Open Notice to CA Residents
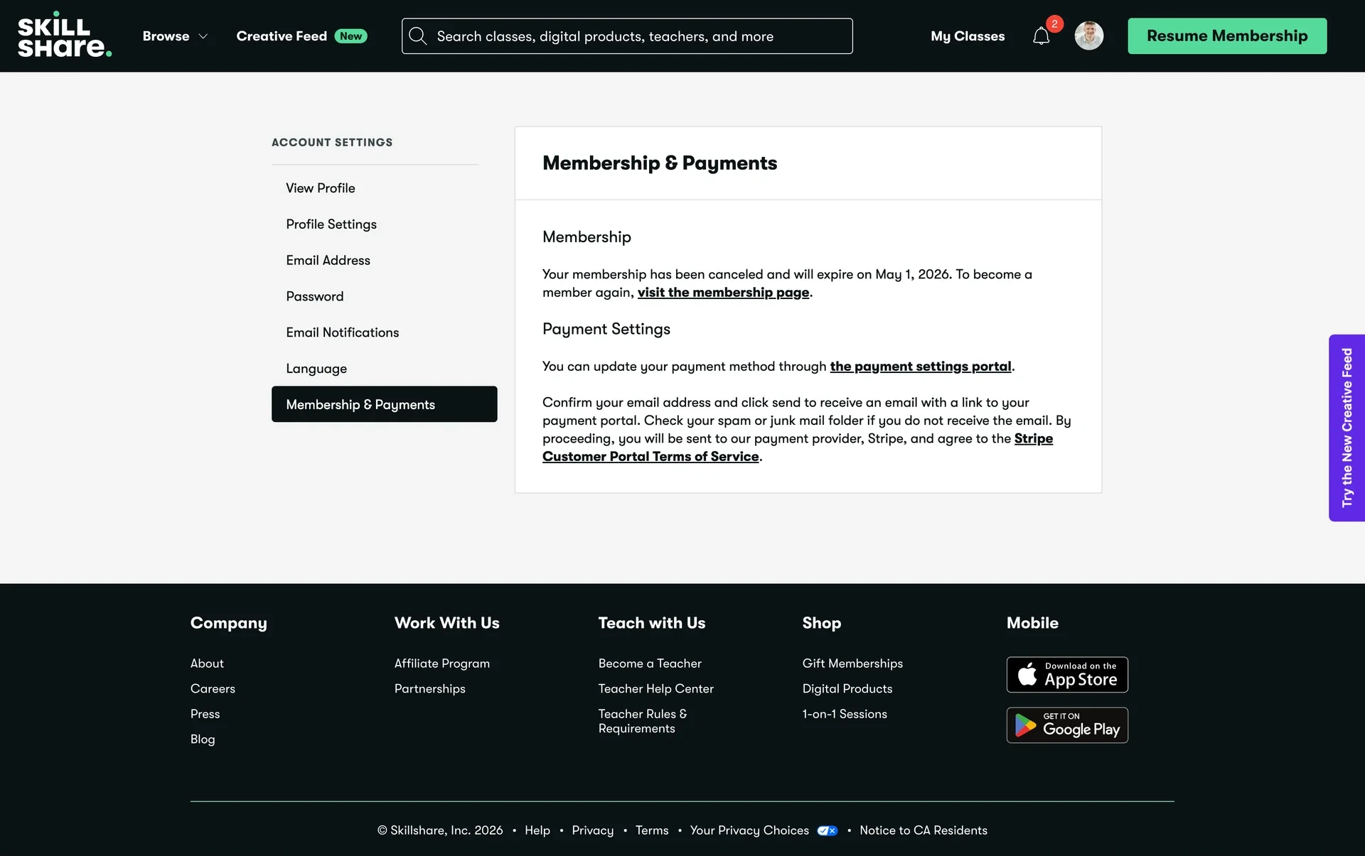This screenshot has width=1365, height=856. 924,830
